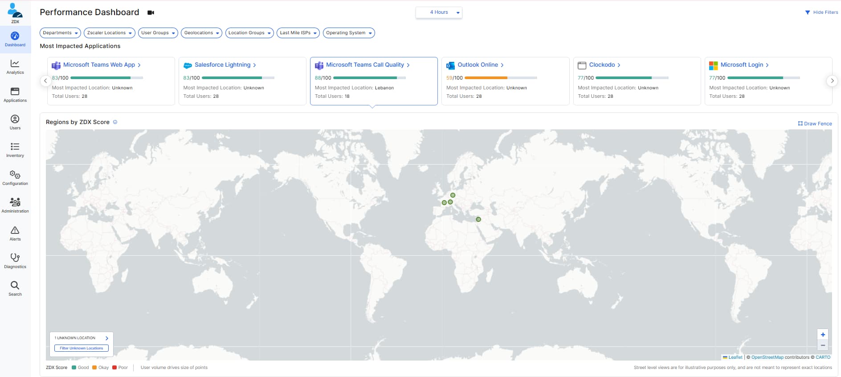Image resolution: width=841 pixels, height=377 pixels.
Task: Open Microsoft Teams Call Quality details
Action: point(368,65)
